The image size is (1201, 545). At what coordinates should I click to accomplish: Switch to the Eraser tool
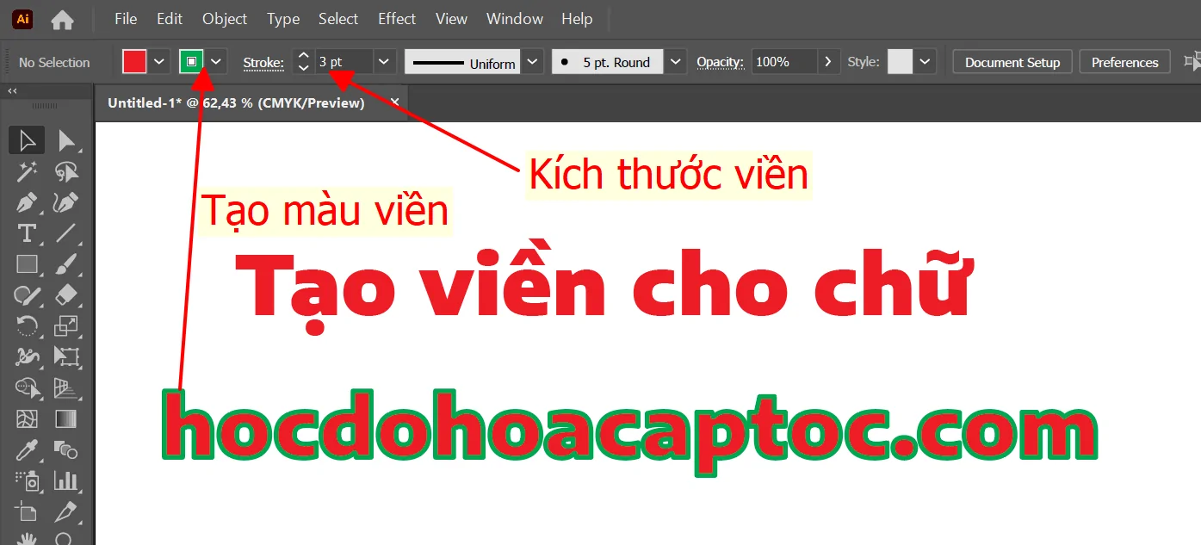coord(66,295)
